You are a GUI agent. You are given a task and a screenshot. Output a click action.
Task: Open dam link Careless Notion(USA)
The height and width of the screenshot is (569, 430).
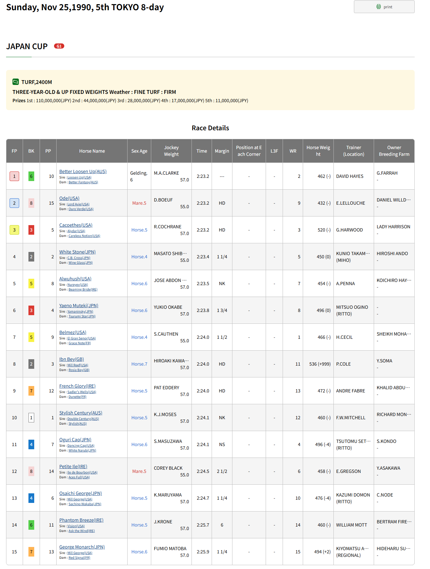[x=84, y=236]
